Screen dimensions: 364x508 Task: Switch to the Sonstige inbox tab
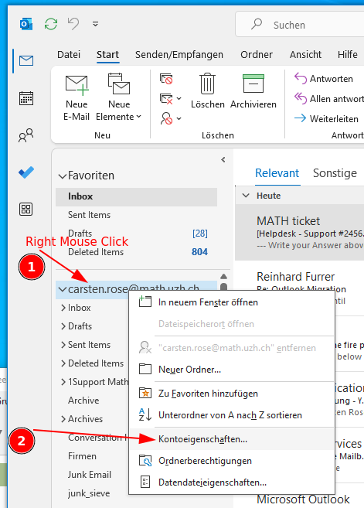(335, 173)
